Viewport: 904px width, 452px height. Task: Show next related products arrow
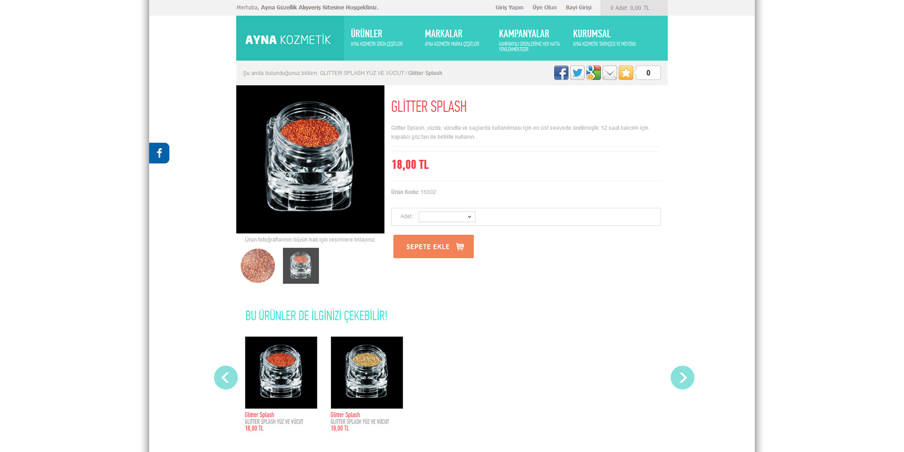click(683, 377)
